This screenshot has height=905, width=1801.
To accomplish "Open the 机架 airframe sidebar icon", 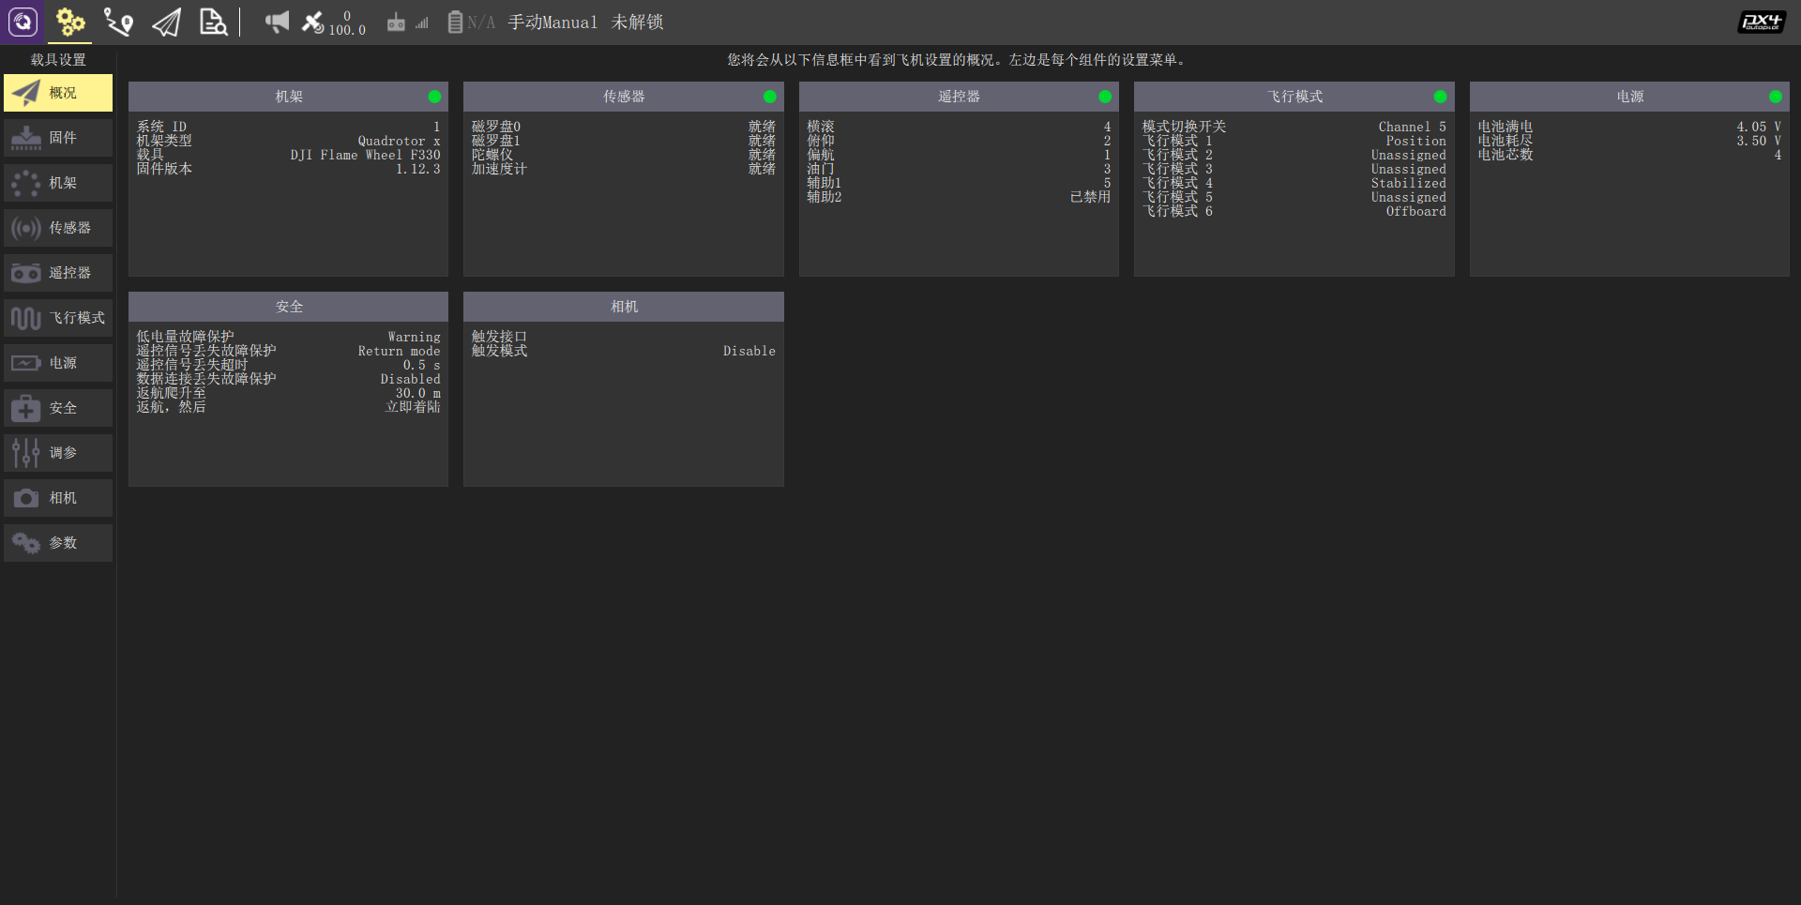I will coord(26,183).
